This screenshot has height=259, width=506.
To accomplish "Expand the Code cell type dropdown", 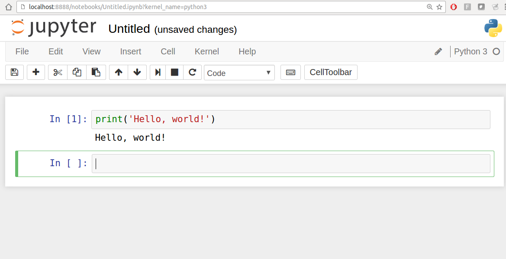I will [x=239, y=73].
